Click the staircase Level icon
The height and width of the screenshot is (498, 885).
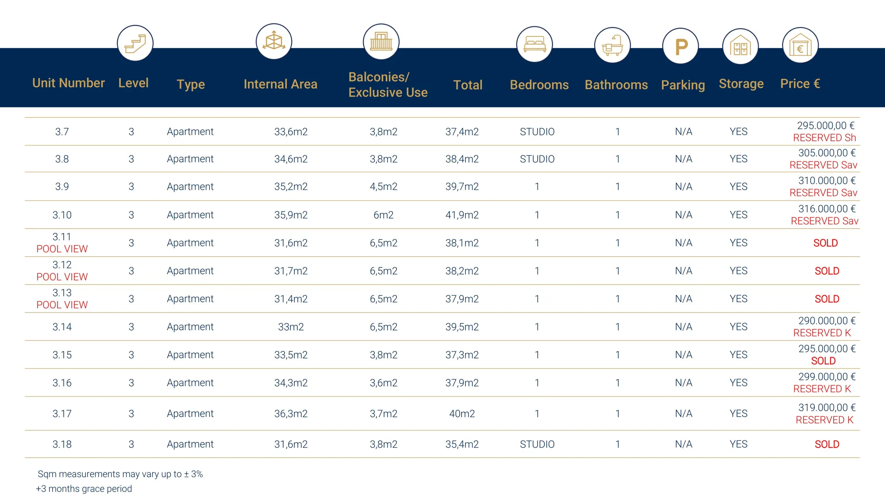135,43
